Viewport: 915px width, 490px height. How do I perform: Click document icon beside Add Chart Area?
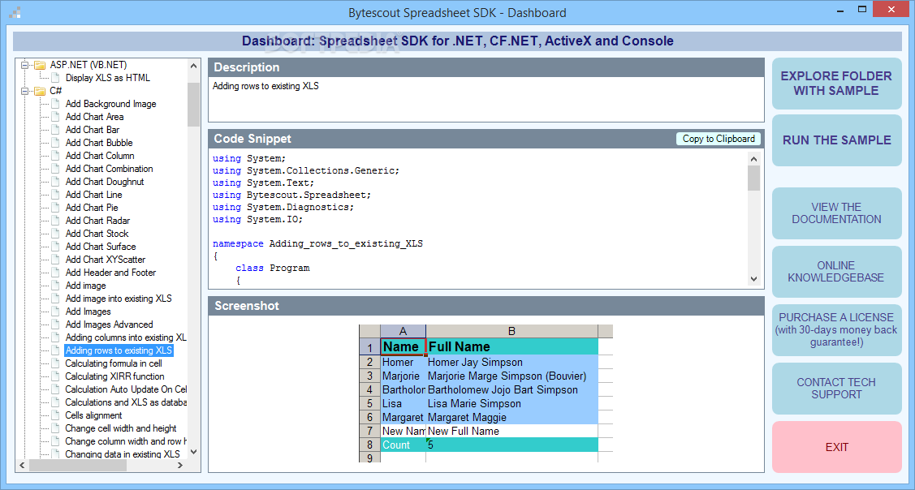(x=55, y=117)
